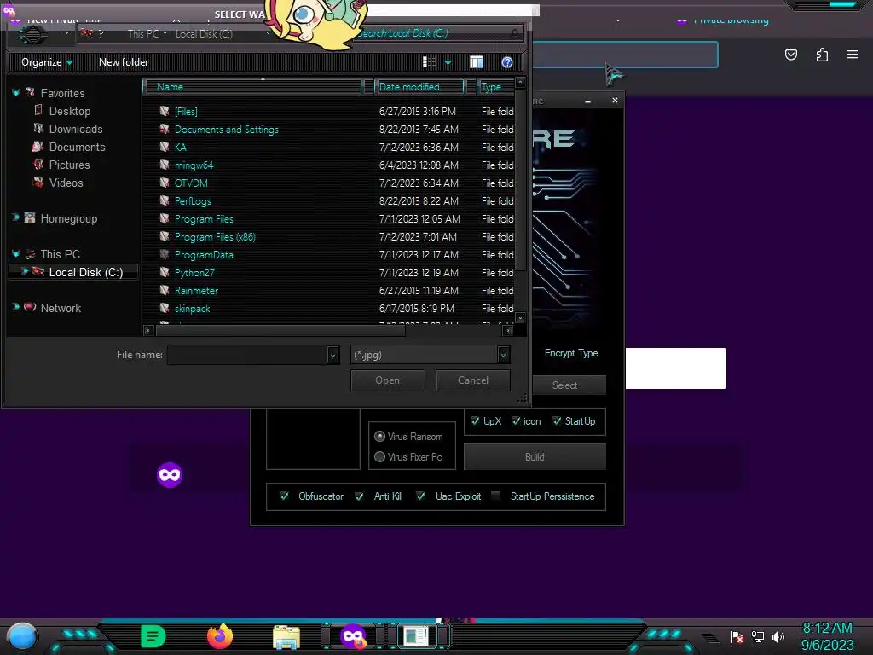Viewport: 873px width, 655px height.
Task: Uncheck the Obfuscator option
Action: point(284,496)
